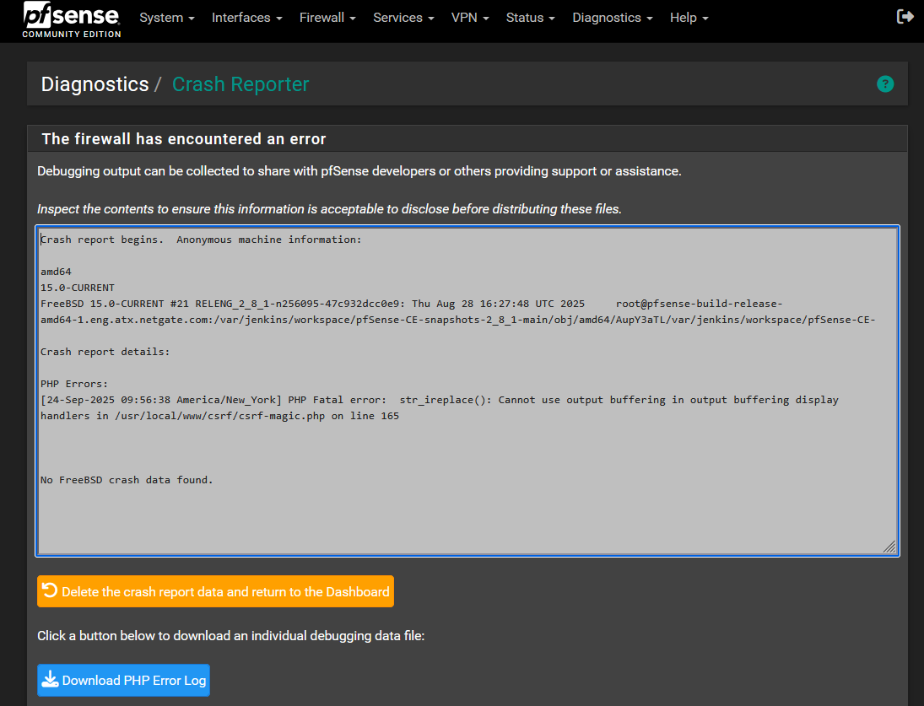
Task: Open the Help menu in the navbar
Action: tap(689, 18)
